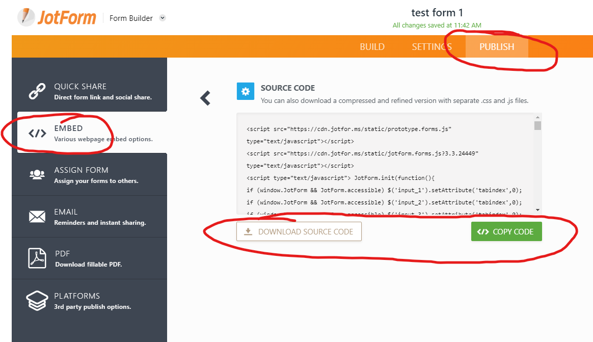
Task: Click the Email envelope icon
Action: coord(37,217)
